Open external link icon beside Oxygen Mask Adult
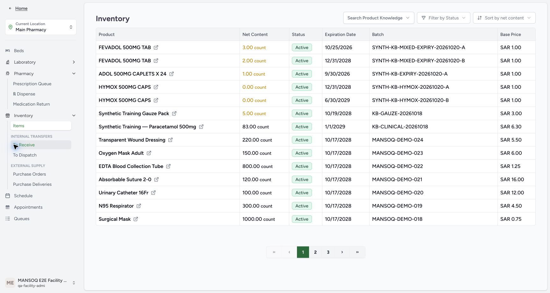 coord(149,153)
